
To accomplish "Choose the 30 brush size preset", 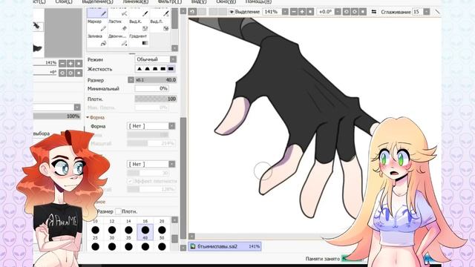I will (112, 244).
